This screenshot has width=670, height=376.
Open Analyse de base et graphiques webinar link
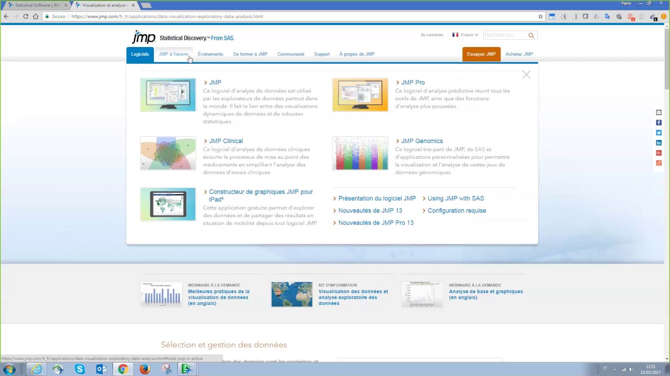click(486, 295)
